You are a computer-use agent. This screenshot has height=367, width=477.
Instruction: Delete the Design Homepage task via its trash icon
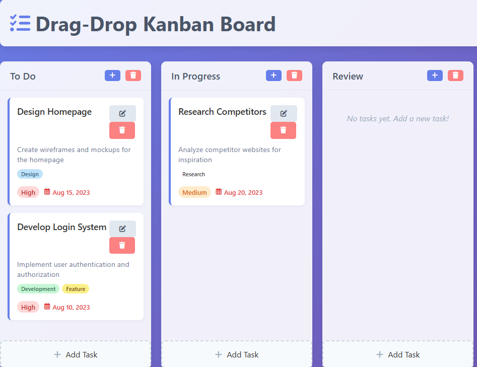(x=122, y=130)
